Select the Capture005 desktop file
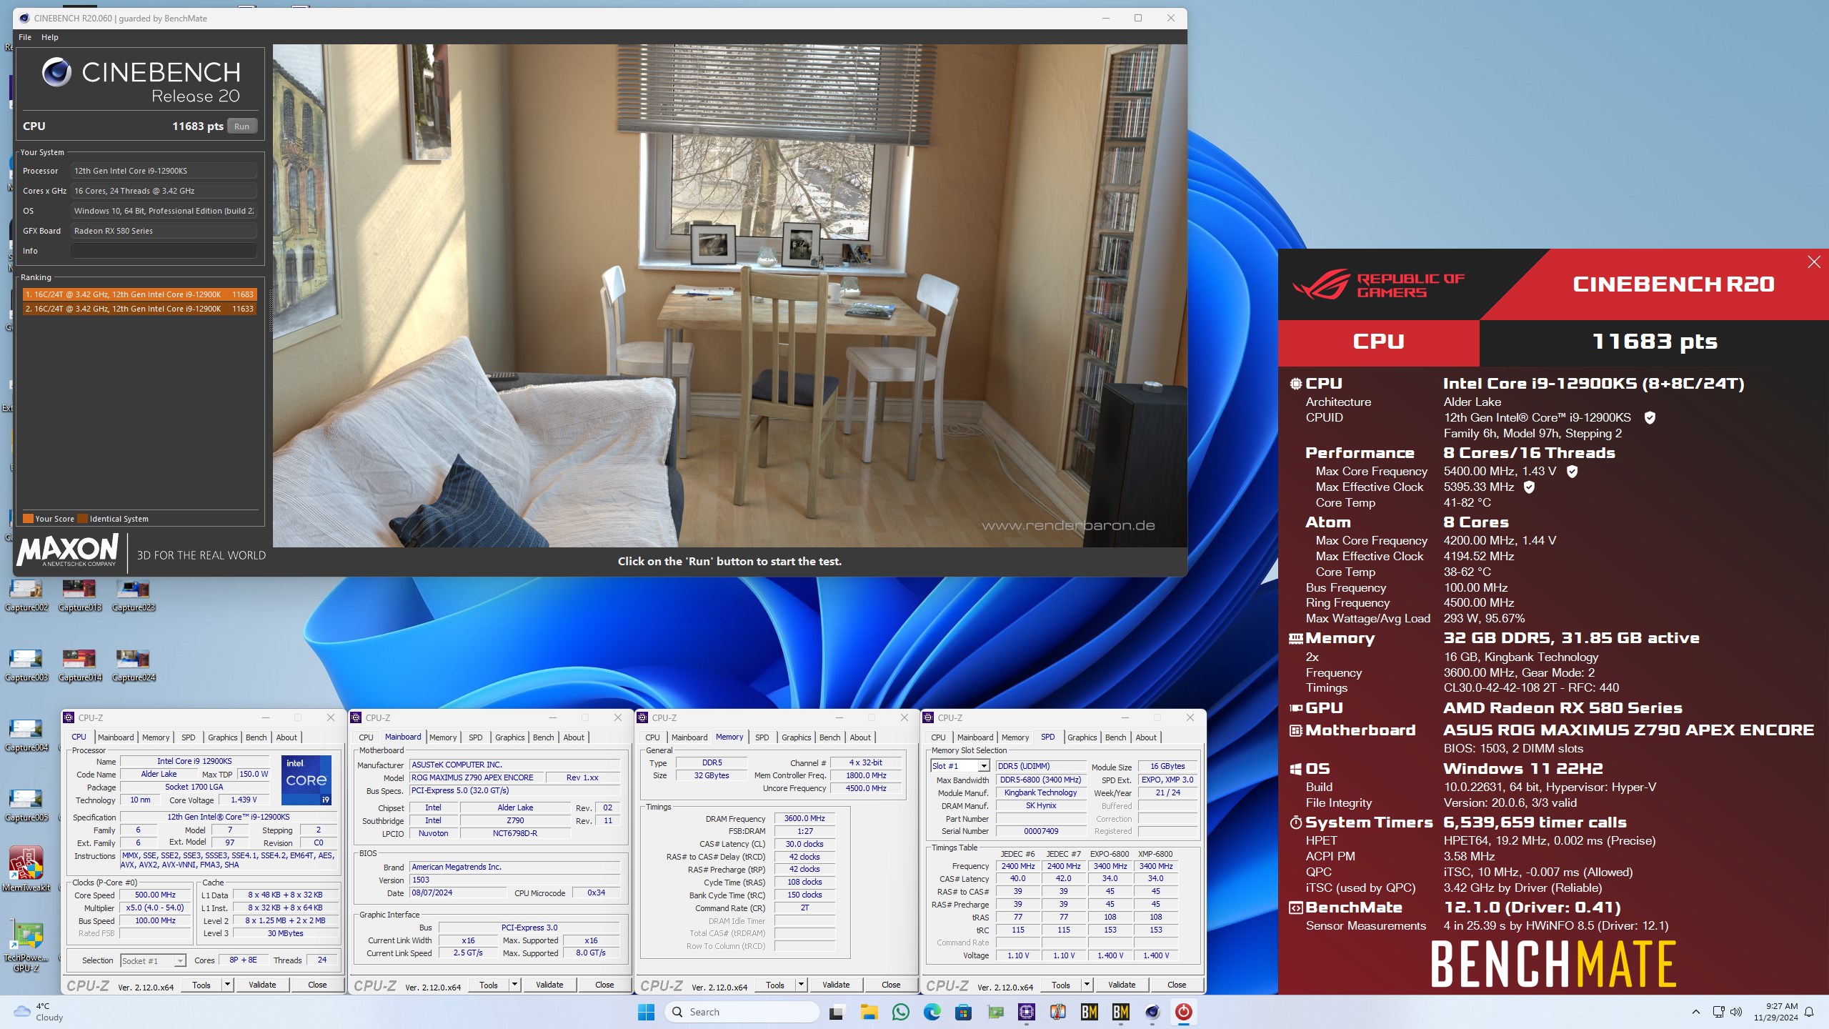Viewport: 1829px width, 1029px height. [x=26, y=806]
